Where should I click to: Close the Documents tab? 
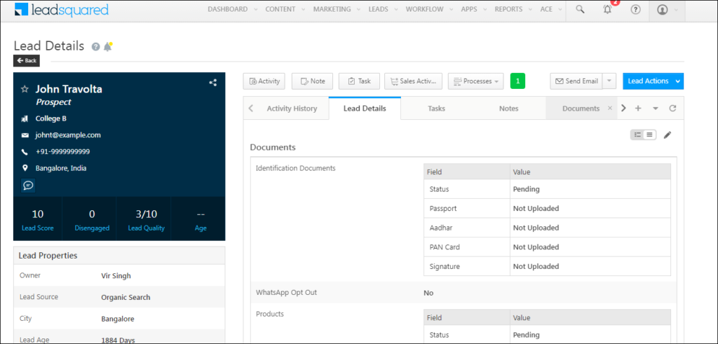(x=609, y=109)
